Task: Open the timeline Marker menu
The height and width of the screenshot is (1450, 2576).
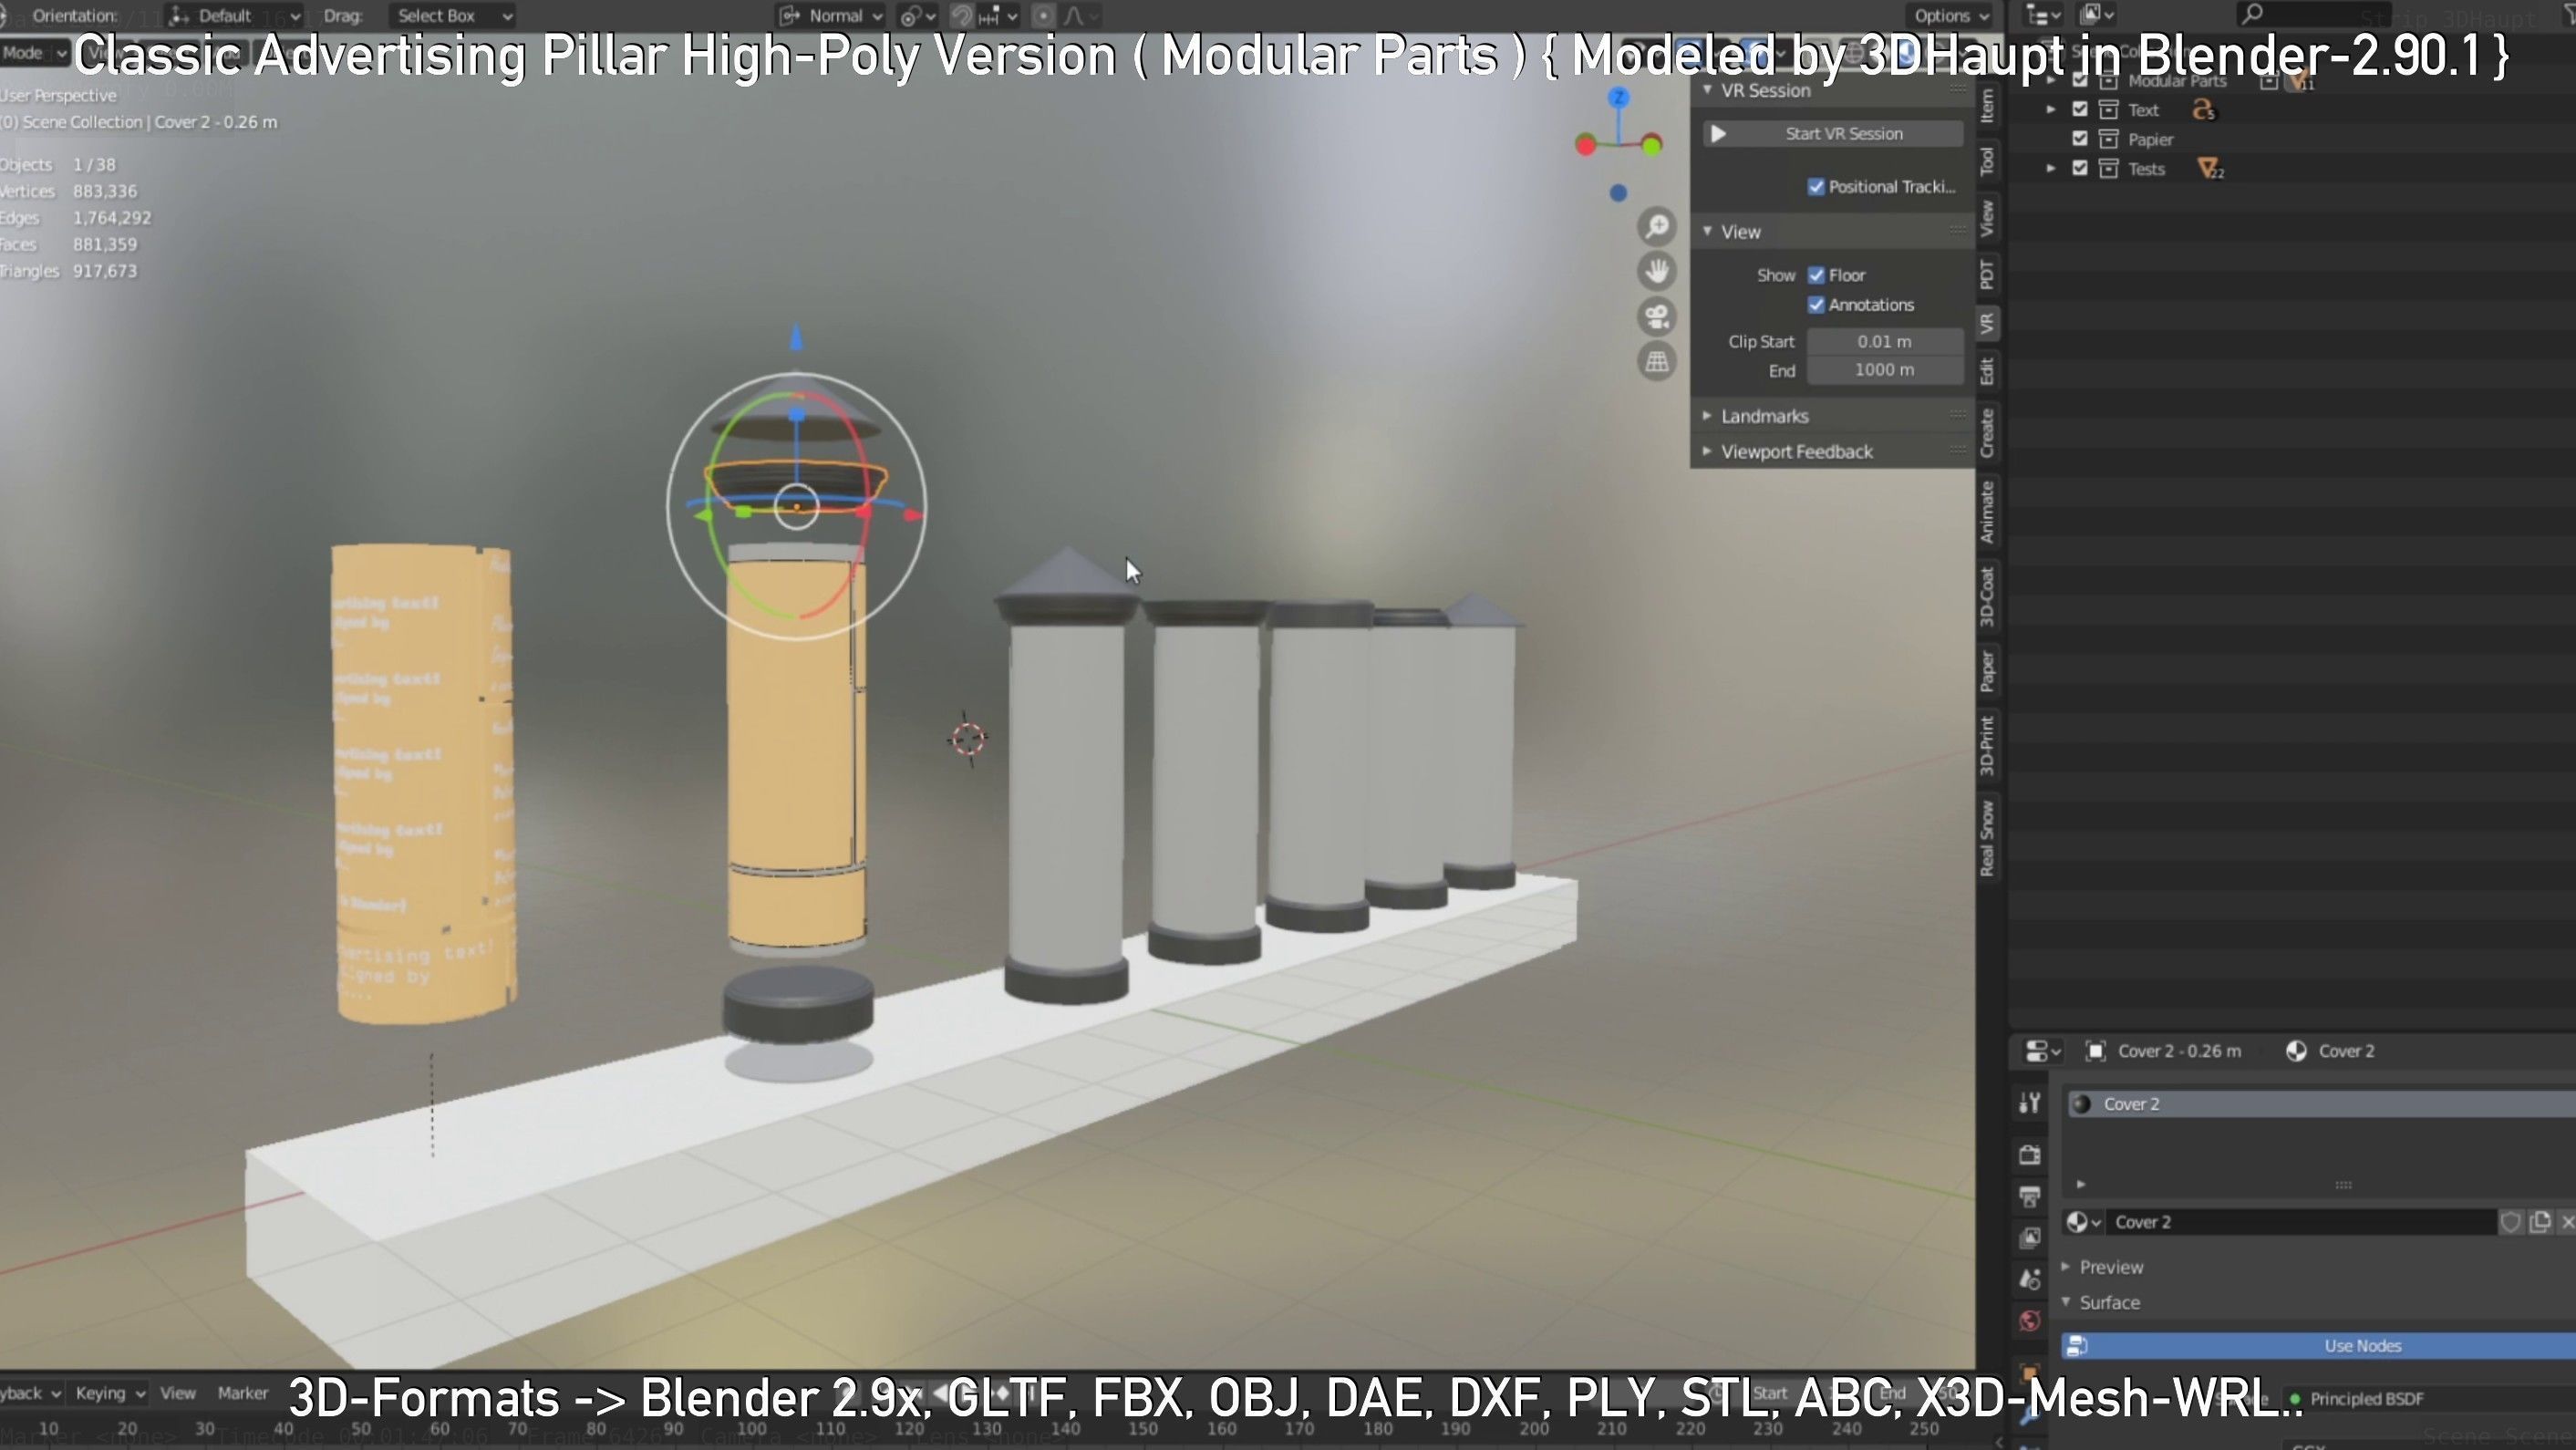Action: 243,1394
